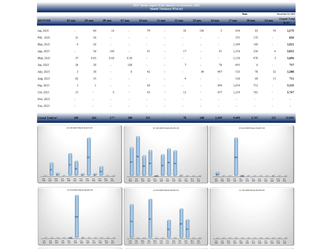Image resolution: width=333 pixels, height=249 pixels.
Task: Click the September bar labeled 68 in 10 mm chart
Action: pos(181,223)
